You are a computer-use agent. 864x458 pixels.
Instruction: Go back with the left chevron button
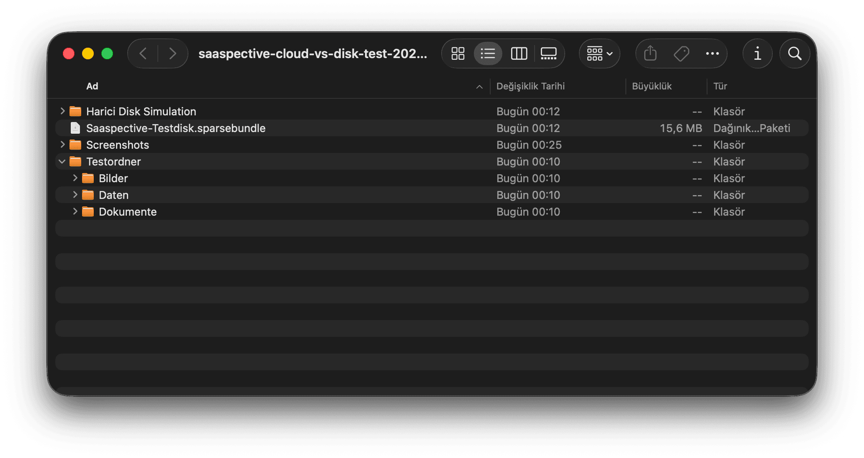coord(143,53)
